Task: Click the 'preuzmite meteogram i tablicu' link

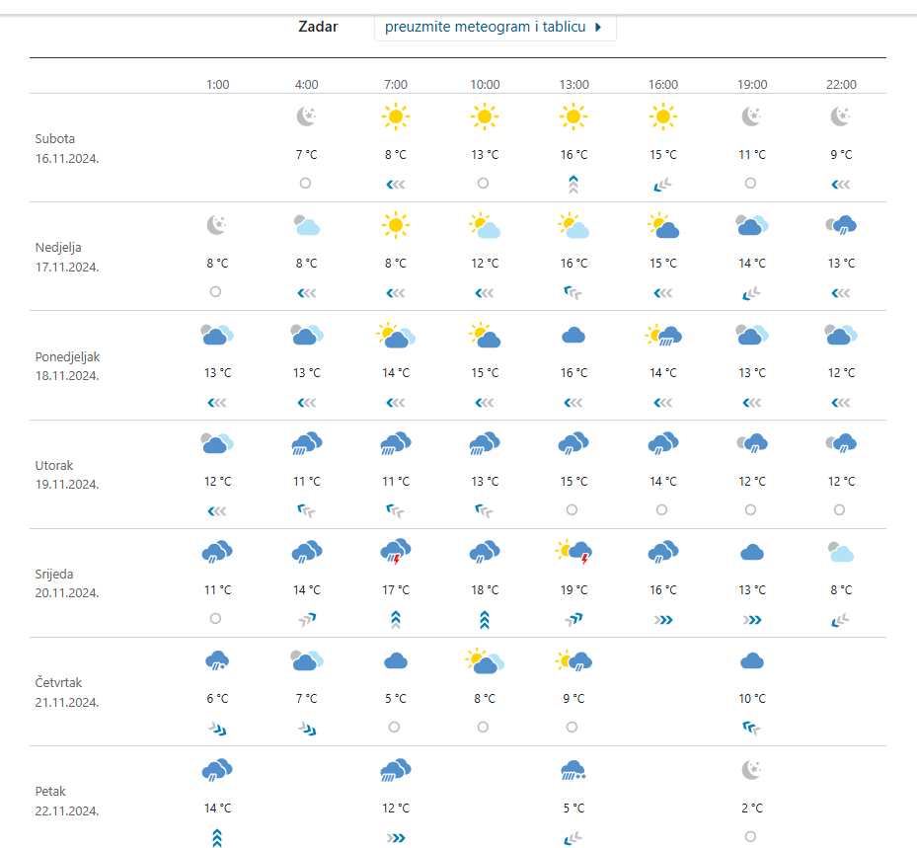Action: pos(485,27)
